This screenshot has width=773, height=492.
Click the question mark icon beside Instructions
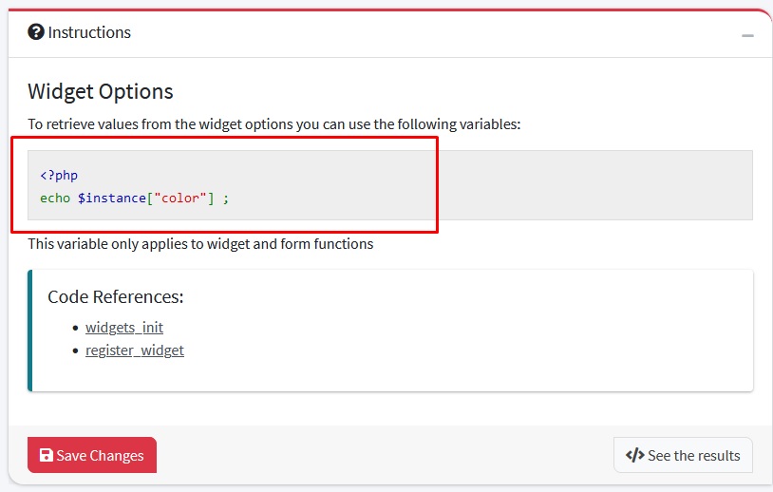coord(36,32)
